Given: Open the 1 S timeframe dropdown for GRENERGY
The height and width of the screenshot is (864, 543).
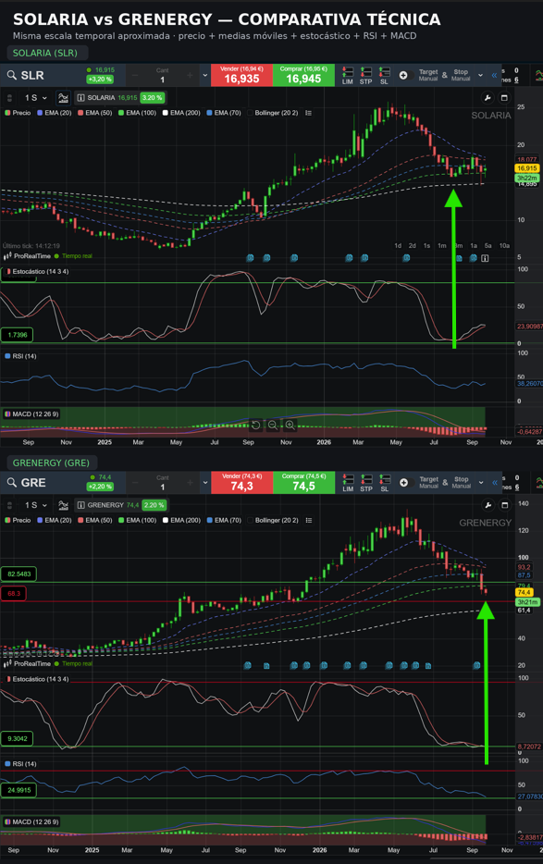Looking at the screenshot, I should [x=36, y=505].
